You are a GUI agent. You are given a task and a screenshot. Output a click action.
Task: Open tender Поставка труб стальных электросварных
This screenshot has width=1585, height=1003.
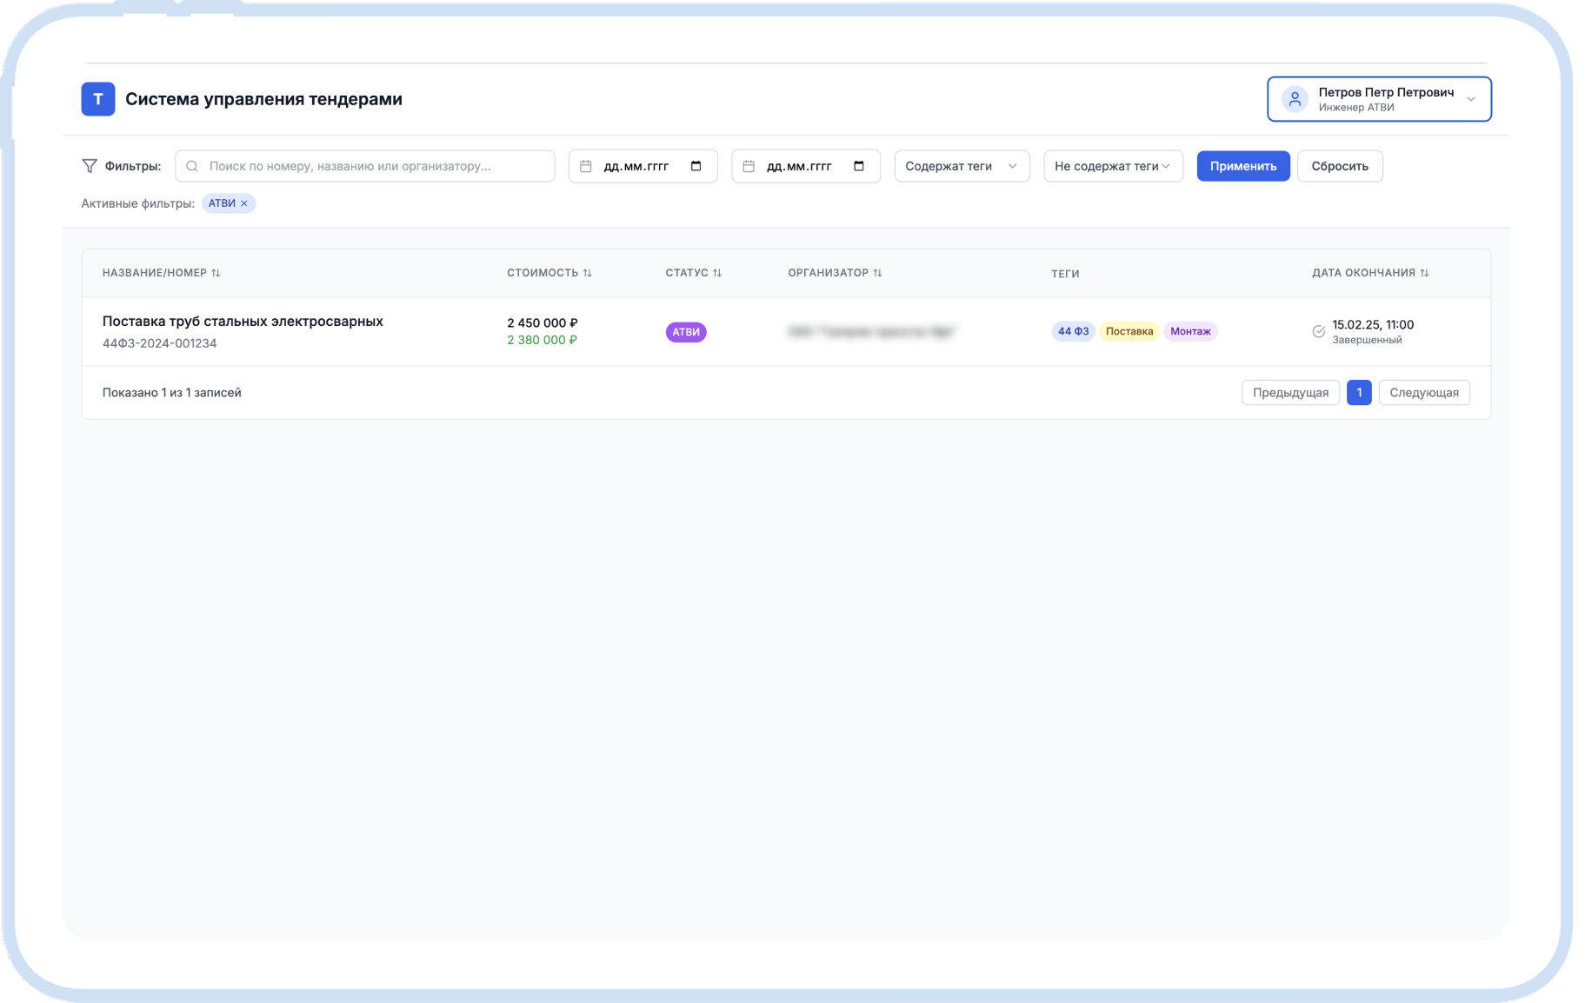pyautogui.click(x=243, y=322)
